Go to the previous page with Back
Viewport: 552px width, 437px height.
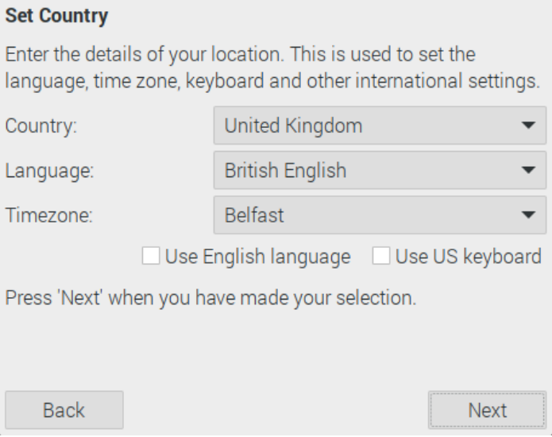64,410
